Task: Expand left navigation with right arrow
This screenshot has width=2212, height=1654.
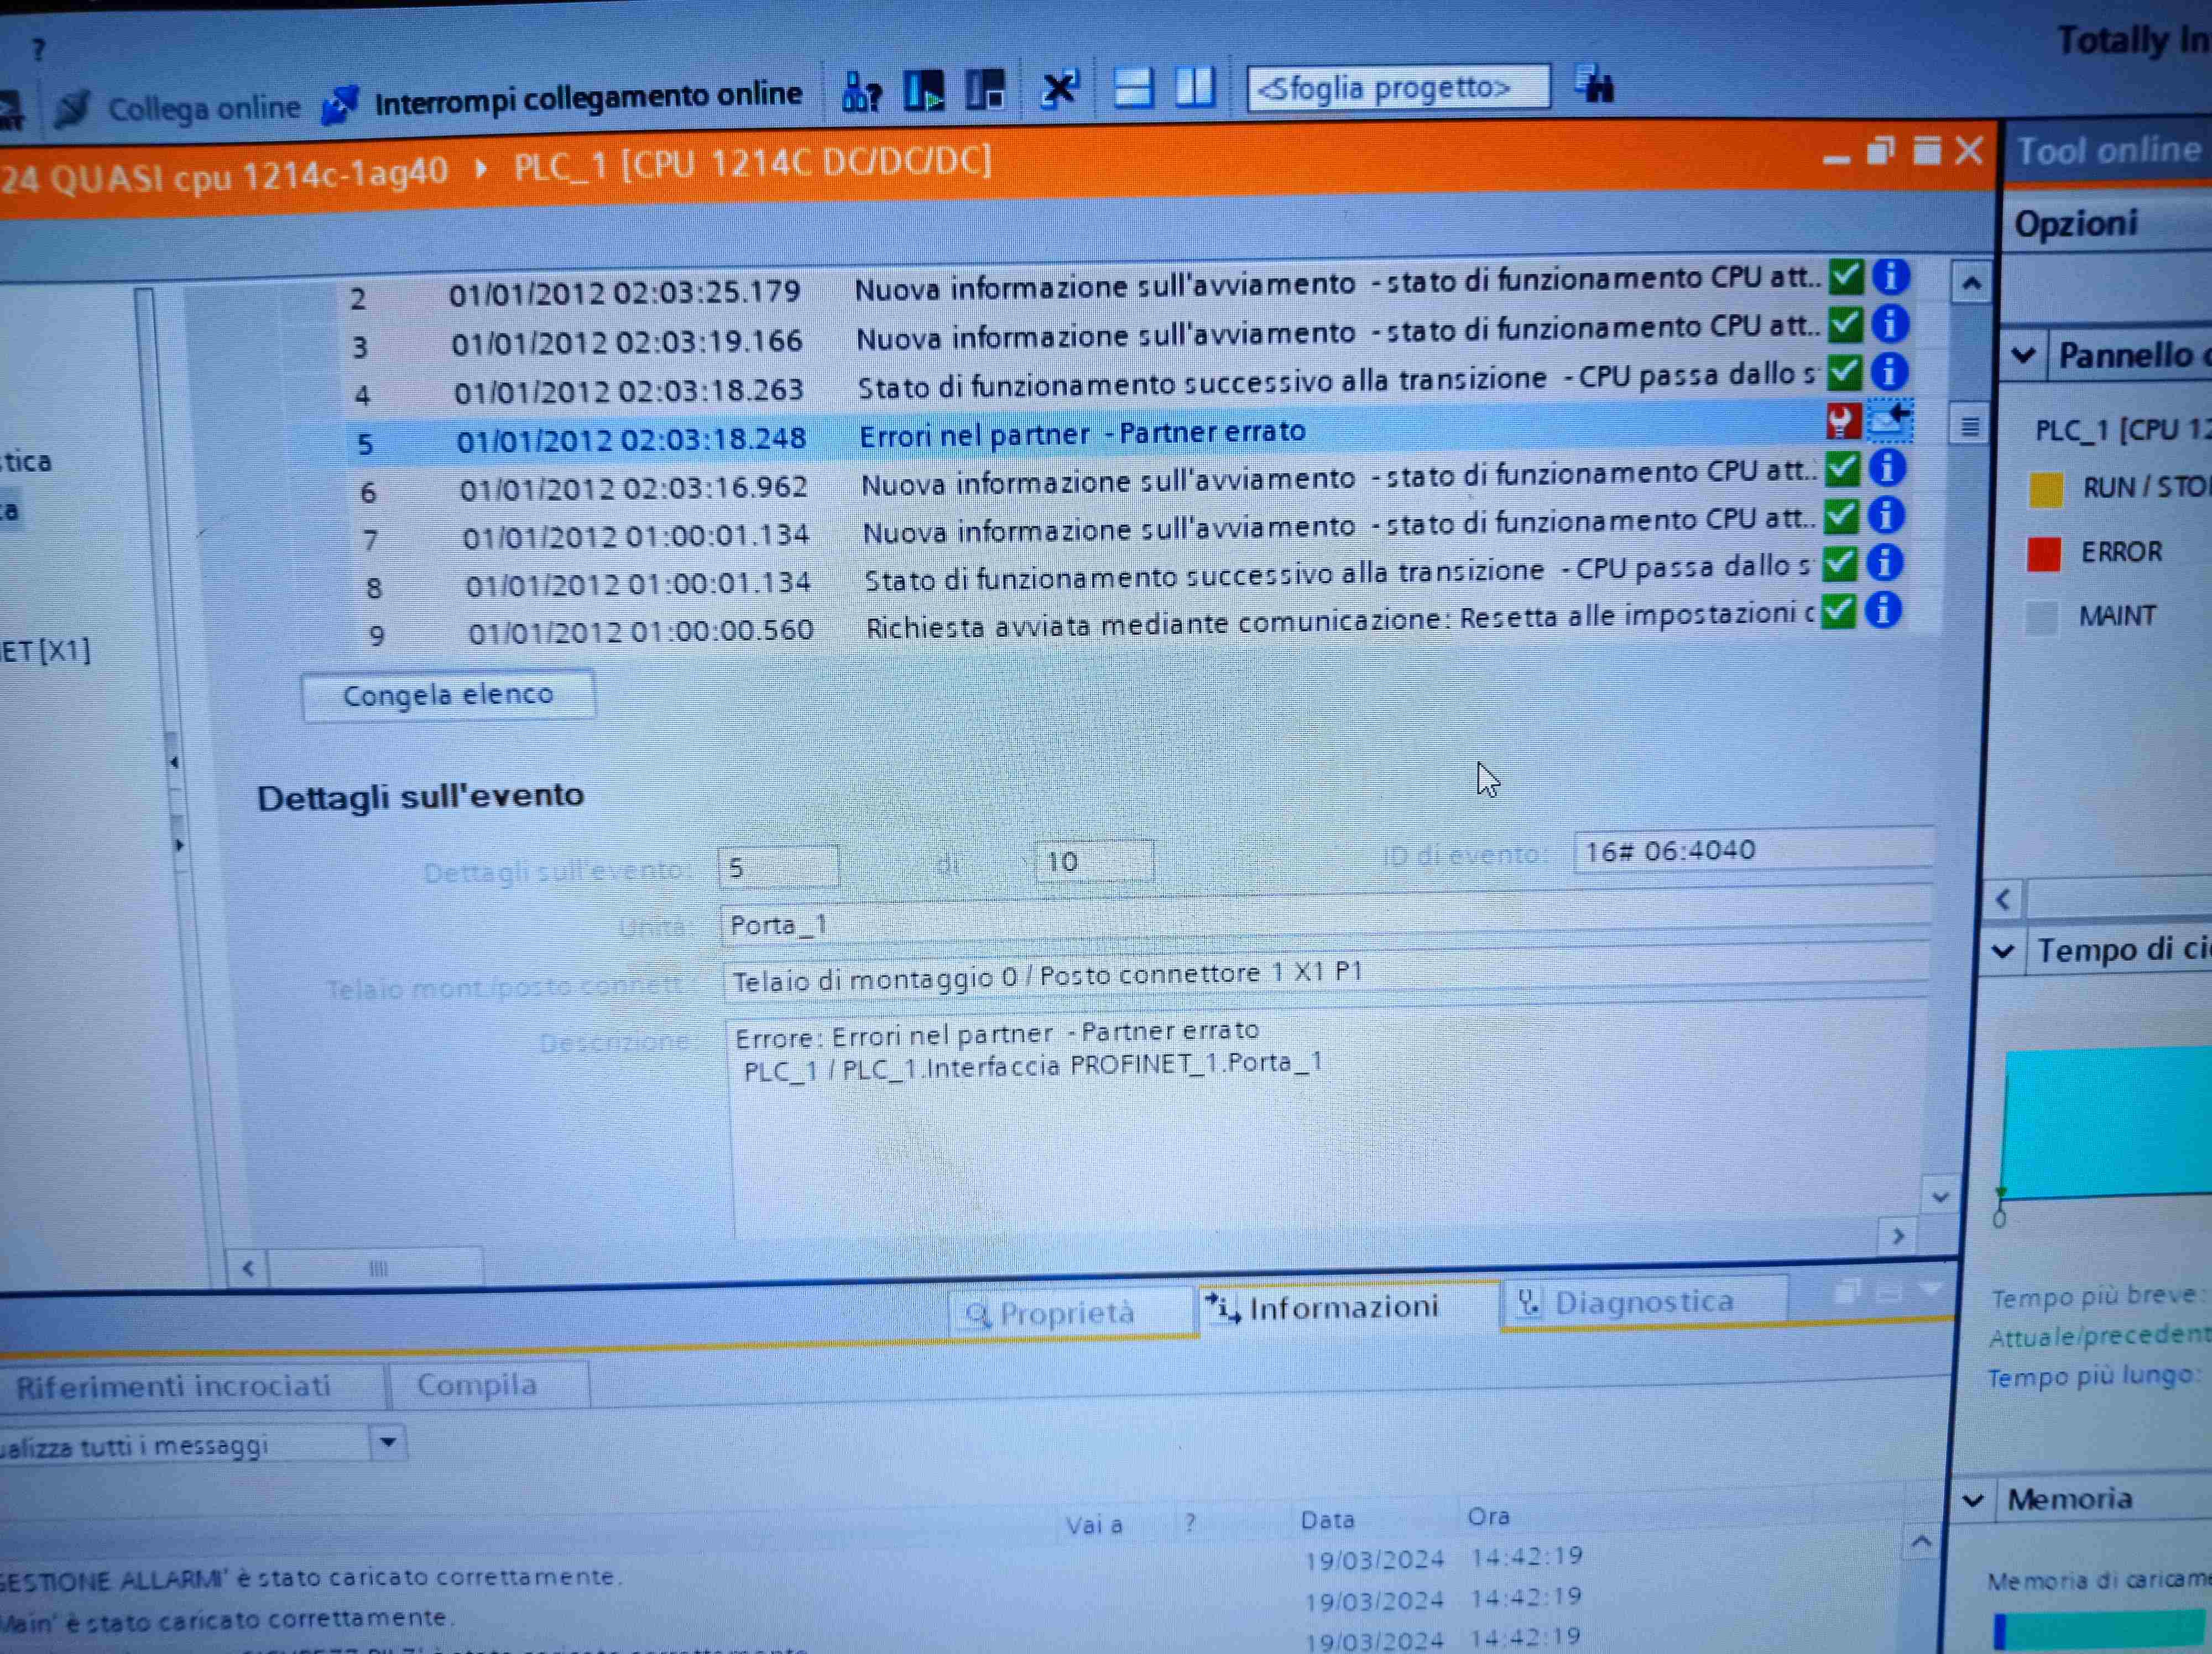Action: (179, 846)
